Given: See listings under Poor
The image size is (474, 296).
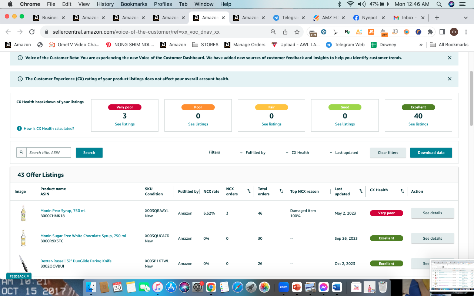Looking at the screenshot, I should [198, 124].
